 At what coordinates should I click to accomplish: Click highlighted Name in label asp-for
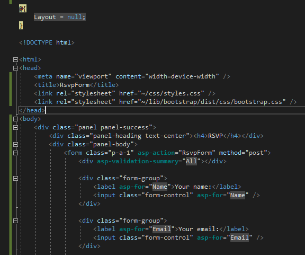click(x=160, y=187)
